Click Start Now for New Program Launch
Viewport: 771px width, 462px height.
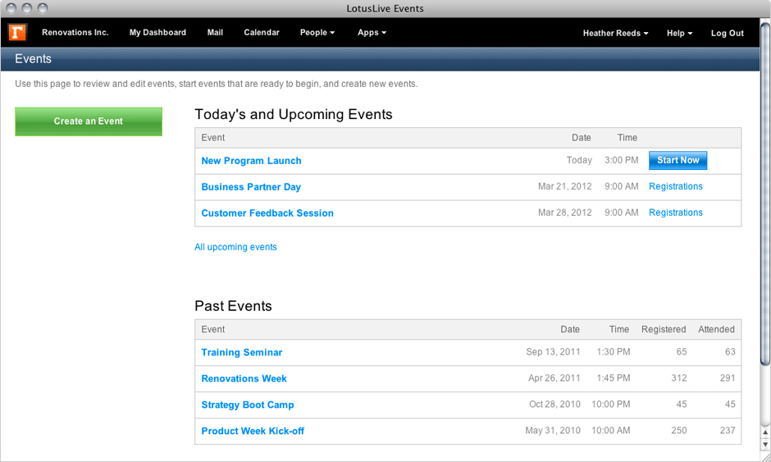[x=677, y=160]
